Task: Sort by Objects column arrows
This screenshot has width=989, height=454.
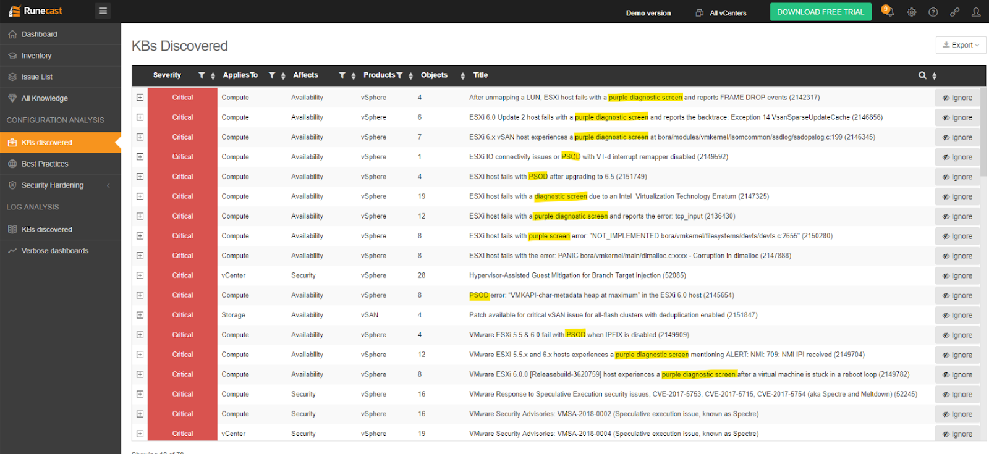Action: click(x=462, y=76)
